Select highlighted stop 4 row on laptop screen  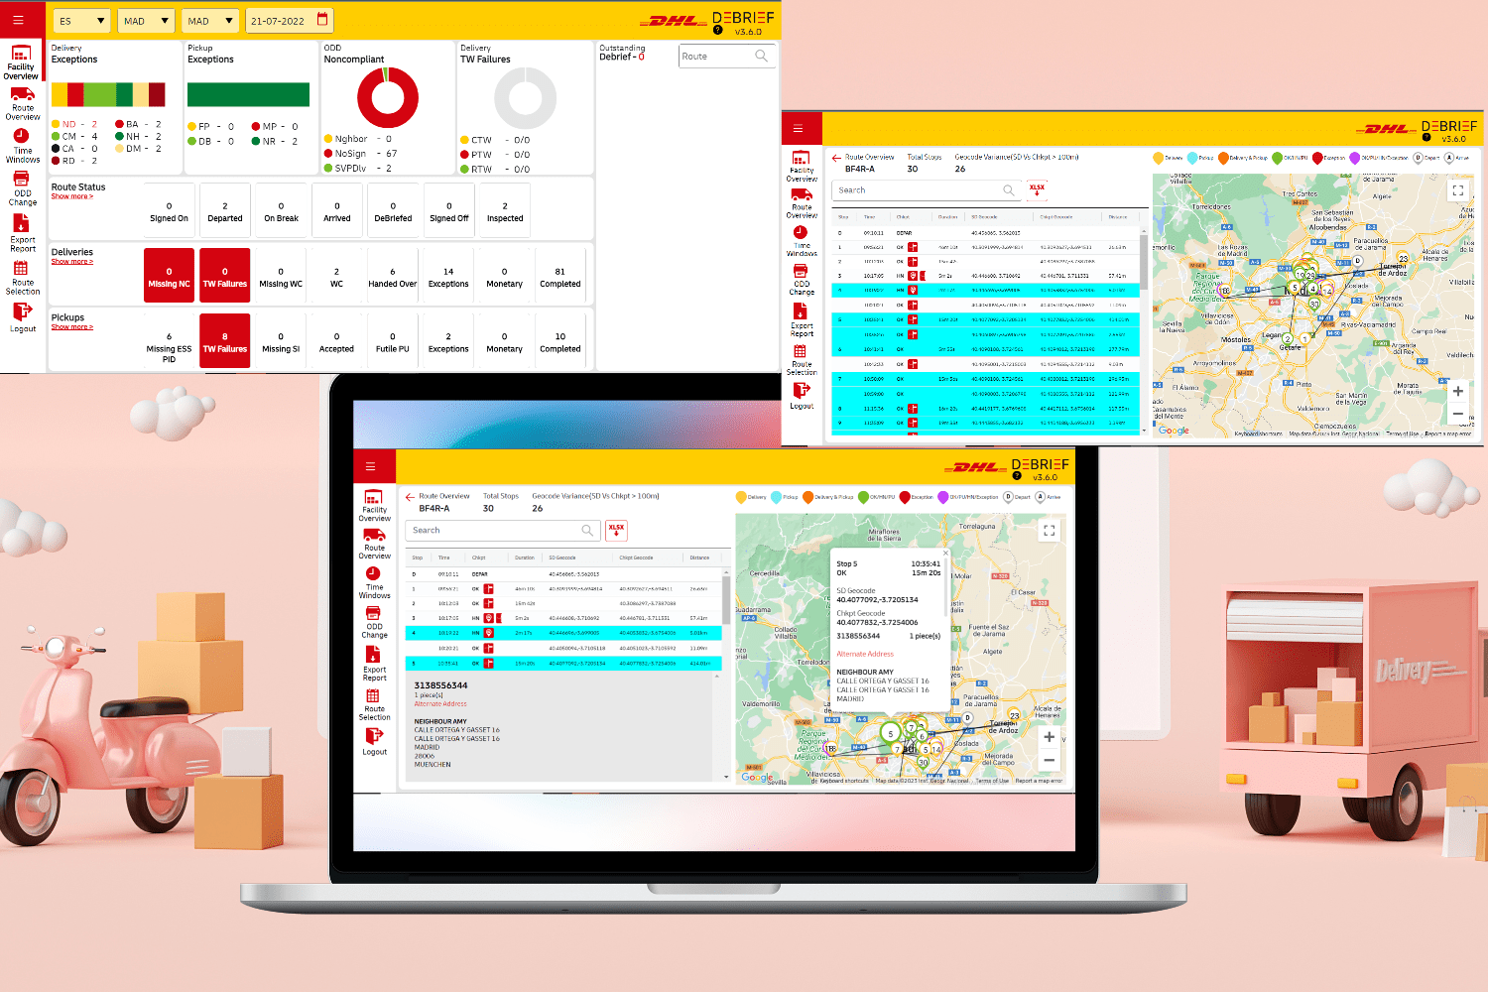563,633
